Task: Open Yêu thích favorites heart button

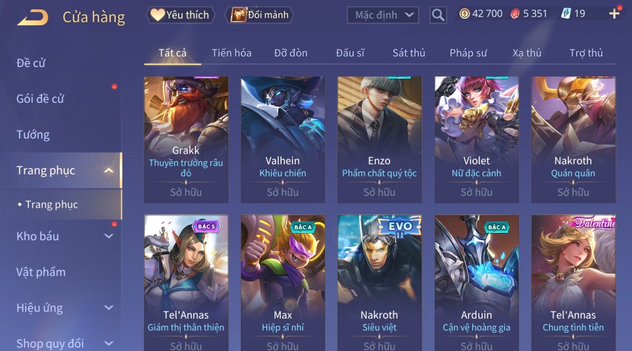Action: (180, 15)
